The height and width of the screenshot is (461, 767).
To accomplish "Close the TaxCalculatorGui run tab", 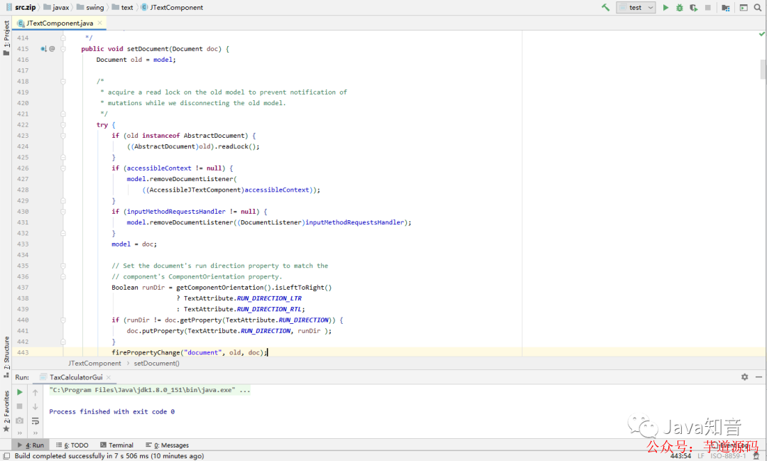I will pyautogui.click(x=109, y=377).
